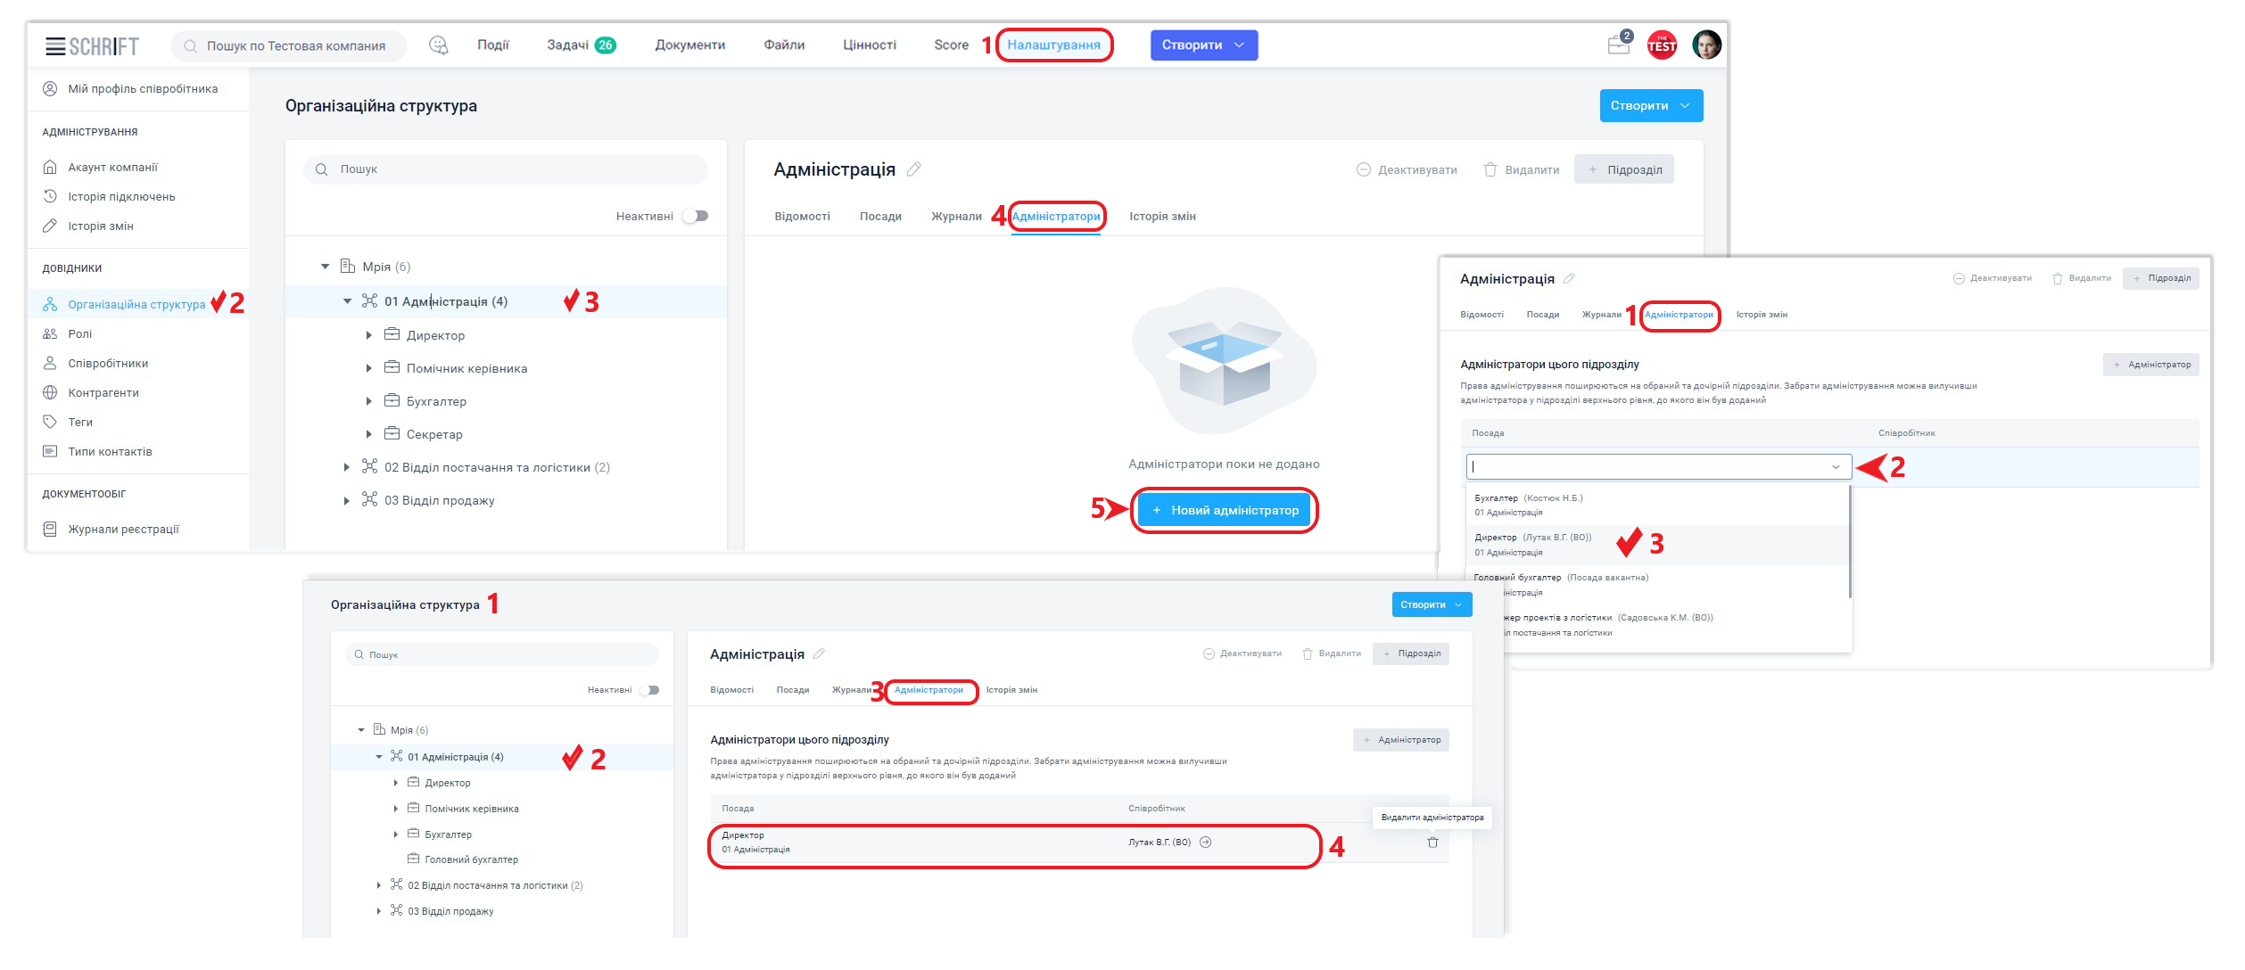Click the Пошук field above organization tree
The height and width of the screenshot is (970, 2245).
505,169
